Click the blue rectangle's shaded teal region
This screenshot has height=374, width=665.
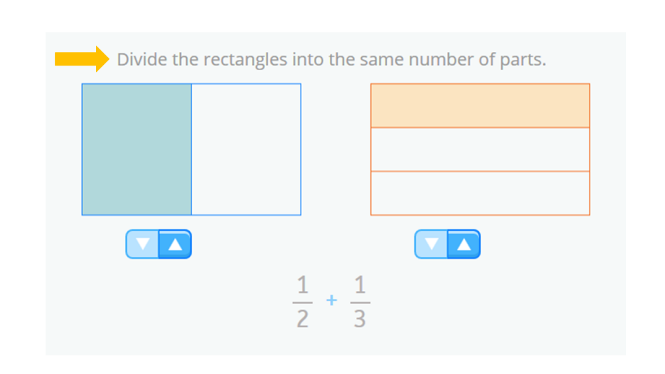coord(136,149)
